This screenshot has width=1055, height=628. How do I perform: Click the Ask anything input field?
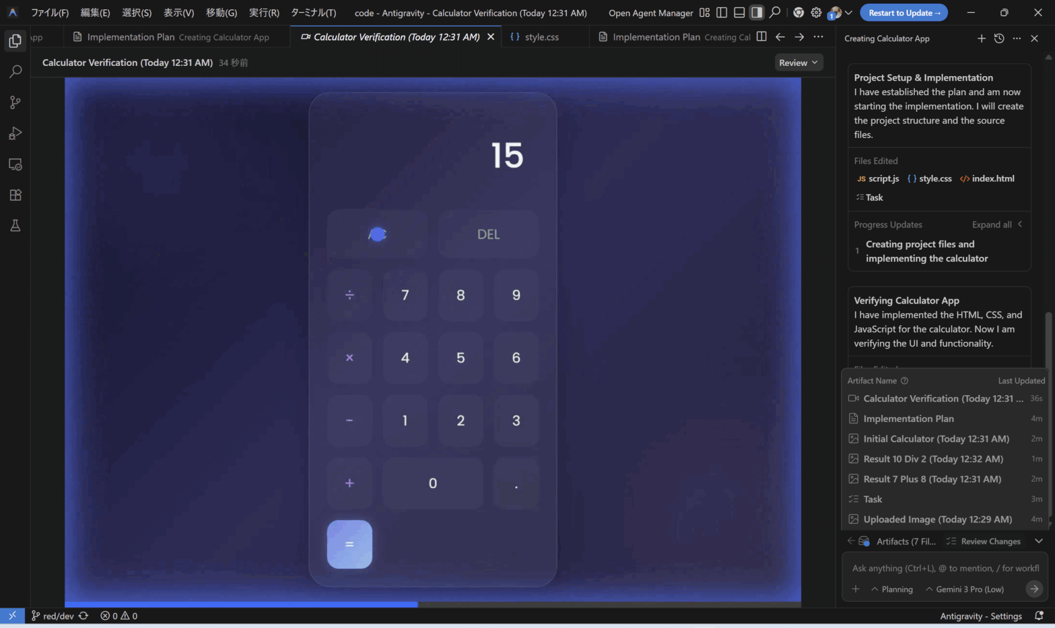945,568
